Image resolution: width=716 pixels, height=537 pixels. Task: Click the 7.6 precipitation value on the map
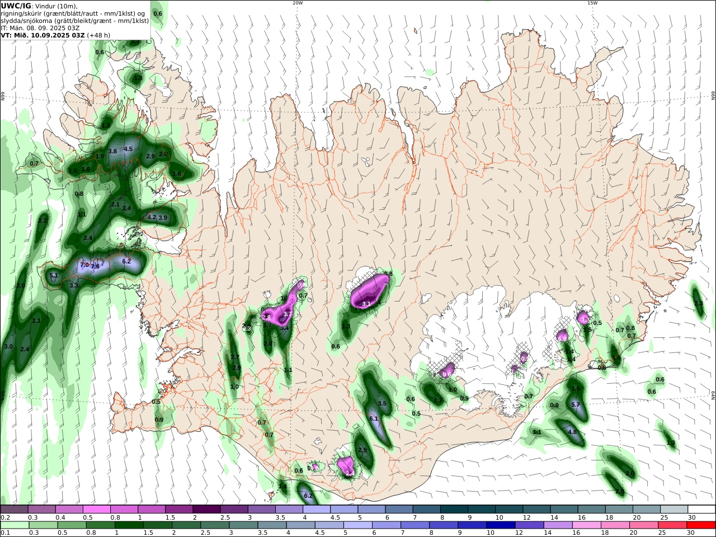click(95, 267)
